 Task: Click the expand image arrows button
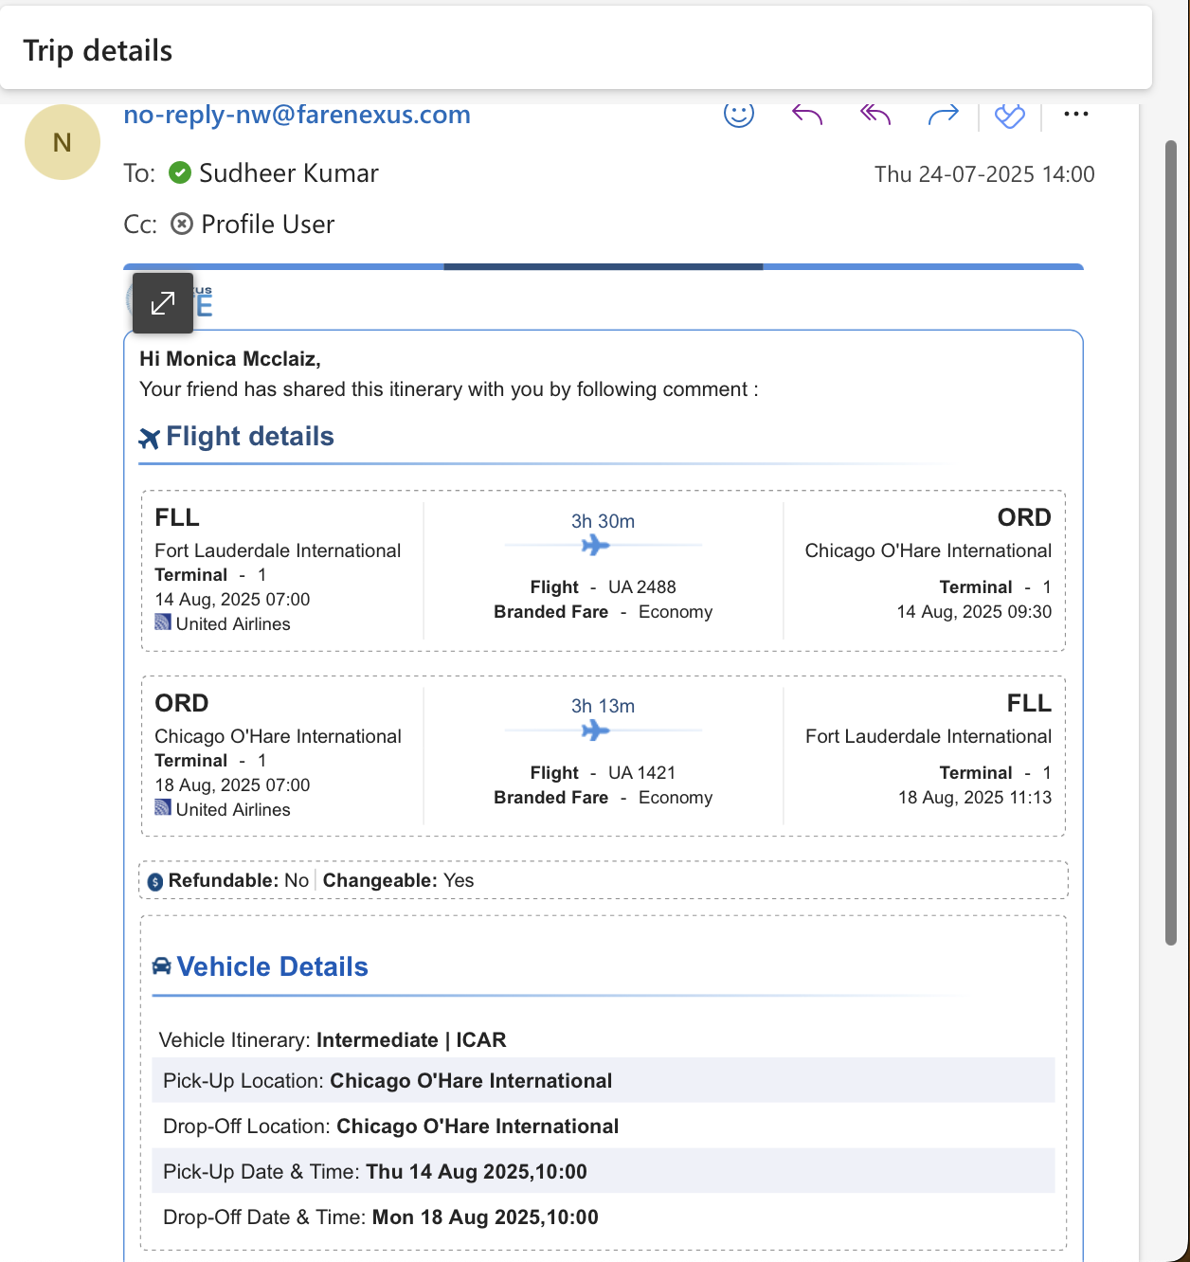tap(163, 303)
